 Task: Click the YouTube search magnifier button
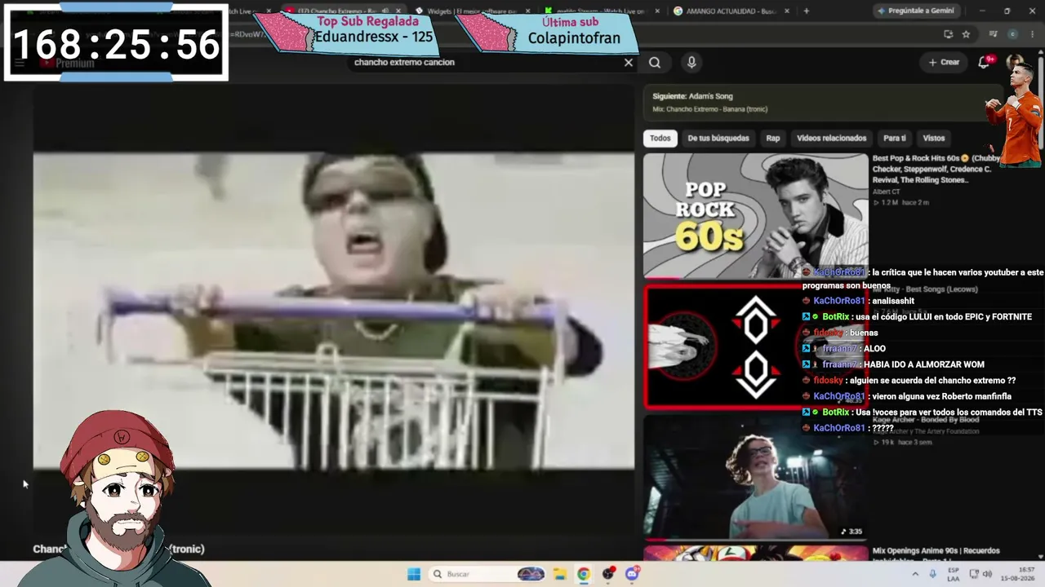pyautogui.click(x=655, y=63)
